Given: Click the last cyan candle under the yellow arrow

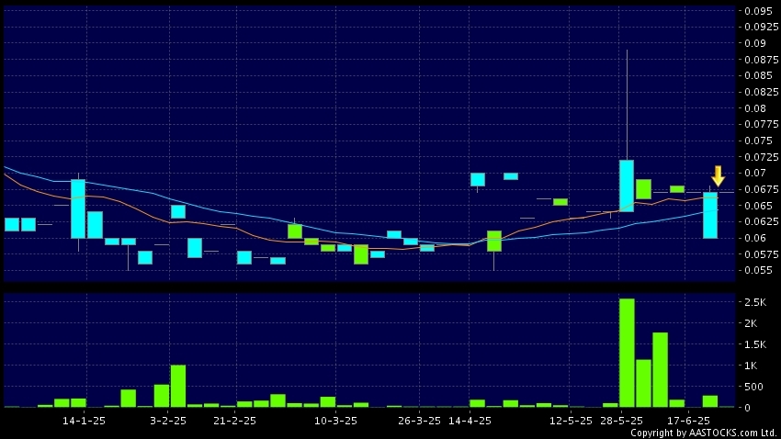Looking at the screenshot, I should point(710,215).
